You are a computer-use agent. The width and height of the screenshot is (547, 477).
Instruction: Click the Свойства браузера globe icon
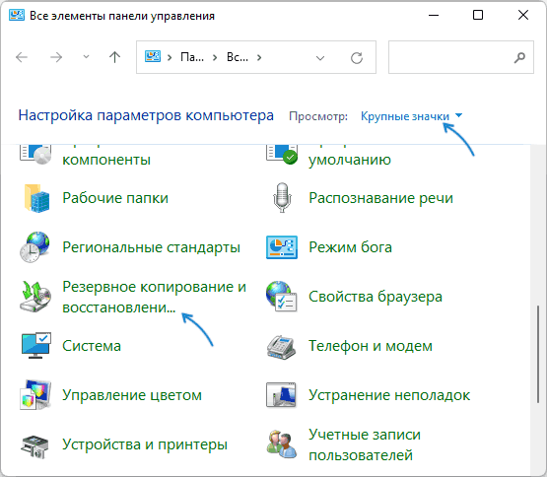click(x=281, y=297)
